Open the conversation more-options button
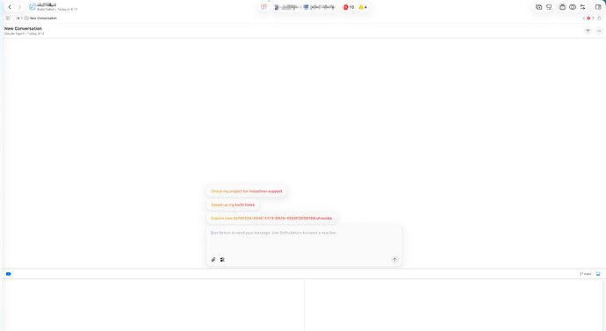Viewport: 606px width, 331px height. tap(599, 31)
